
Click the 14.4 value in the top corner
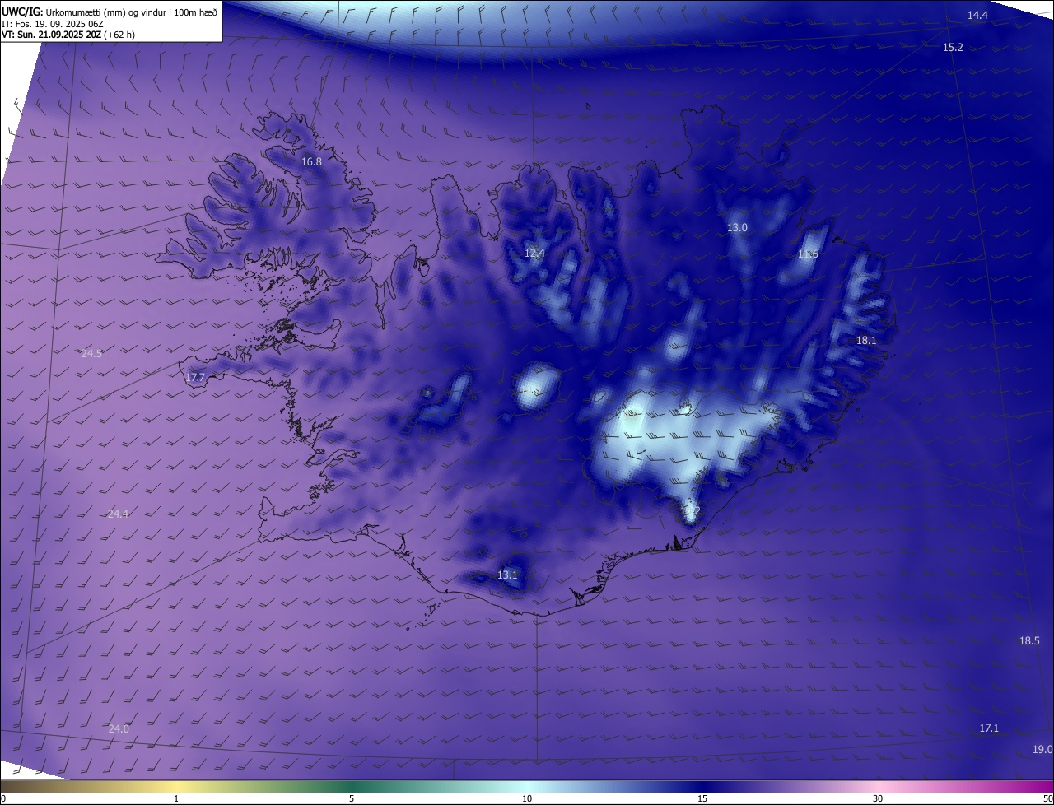tap(977, 16)
